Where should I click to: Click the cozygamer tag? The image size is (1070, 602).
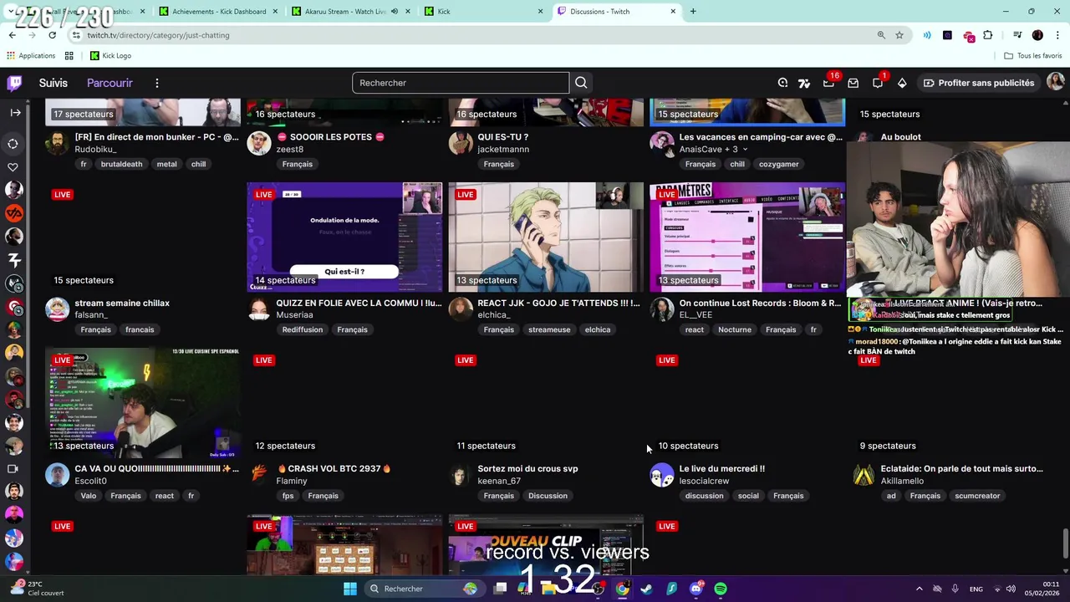[778, 164]
